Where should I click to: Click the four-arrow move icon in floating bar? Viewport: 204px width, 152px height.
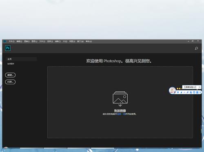[178, 93]
